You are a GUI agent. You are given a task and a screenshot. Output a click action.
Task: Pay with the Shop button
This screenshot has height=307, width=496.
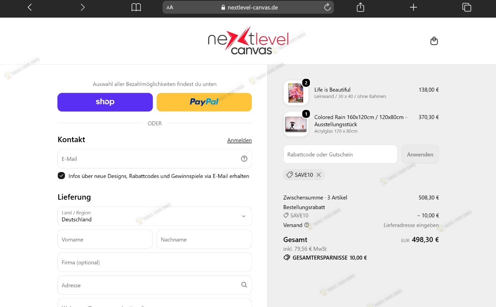pyautogui.click(x=105, y=102)
